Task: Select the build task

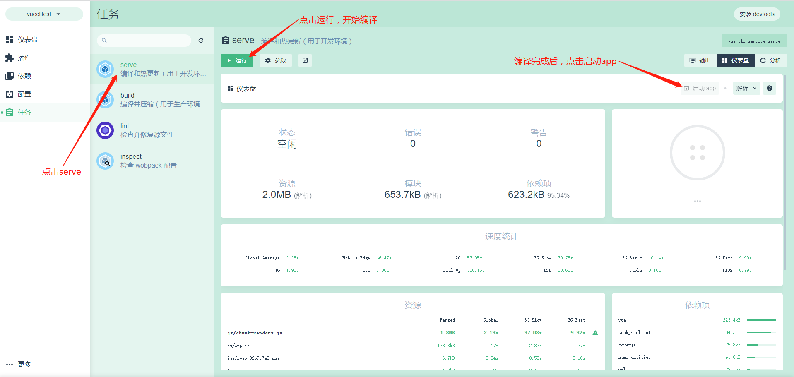Action: pyautogui.click(x=152, y=100)
